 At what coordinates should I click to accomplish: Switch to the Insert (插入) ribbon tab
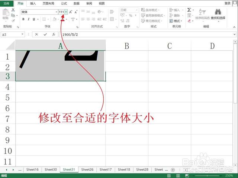(33, 3)
